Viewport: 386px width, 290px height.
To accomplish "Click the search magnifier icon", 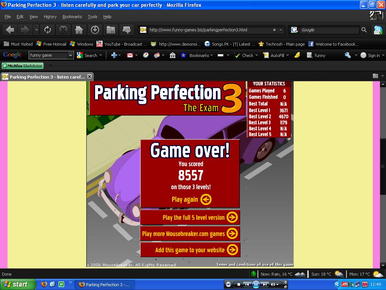I will (x=364, y=30).
